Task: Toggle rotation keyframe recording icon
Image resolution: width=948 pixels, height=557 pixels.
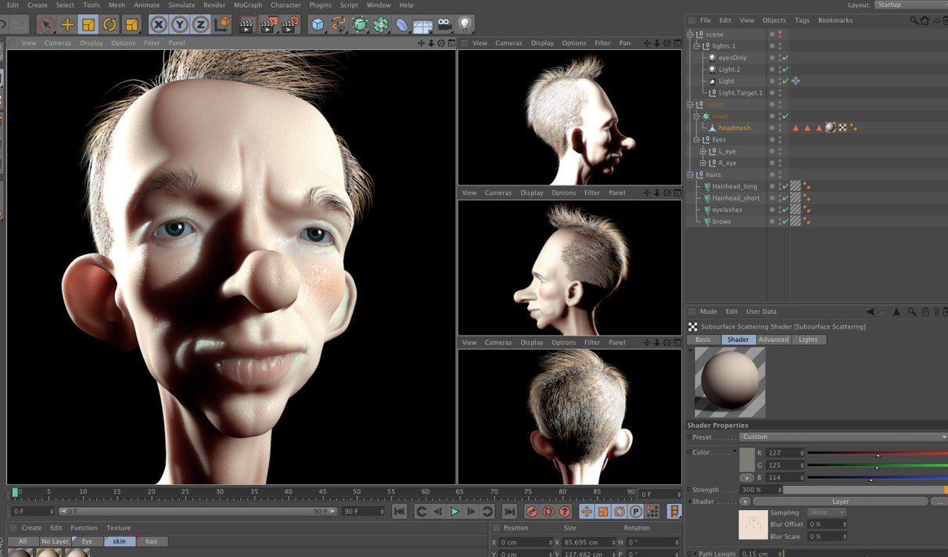Action: [619, 512]
